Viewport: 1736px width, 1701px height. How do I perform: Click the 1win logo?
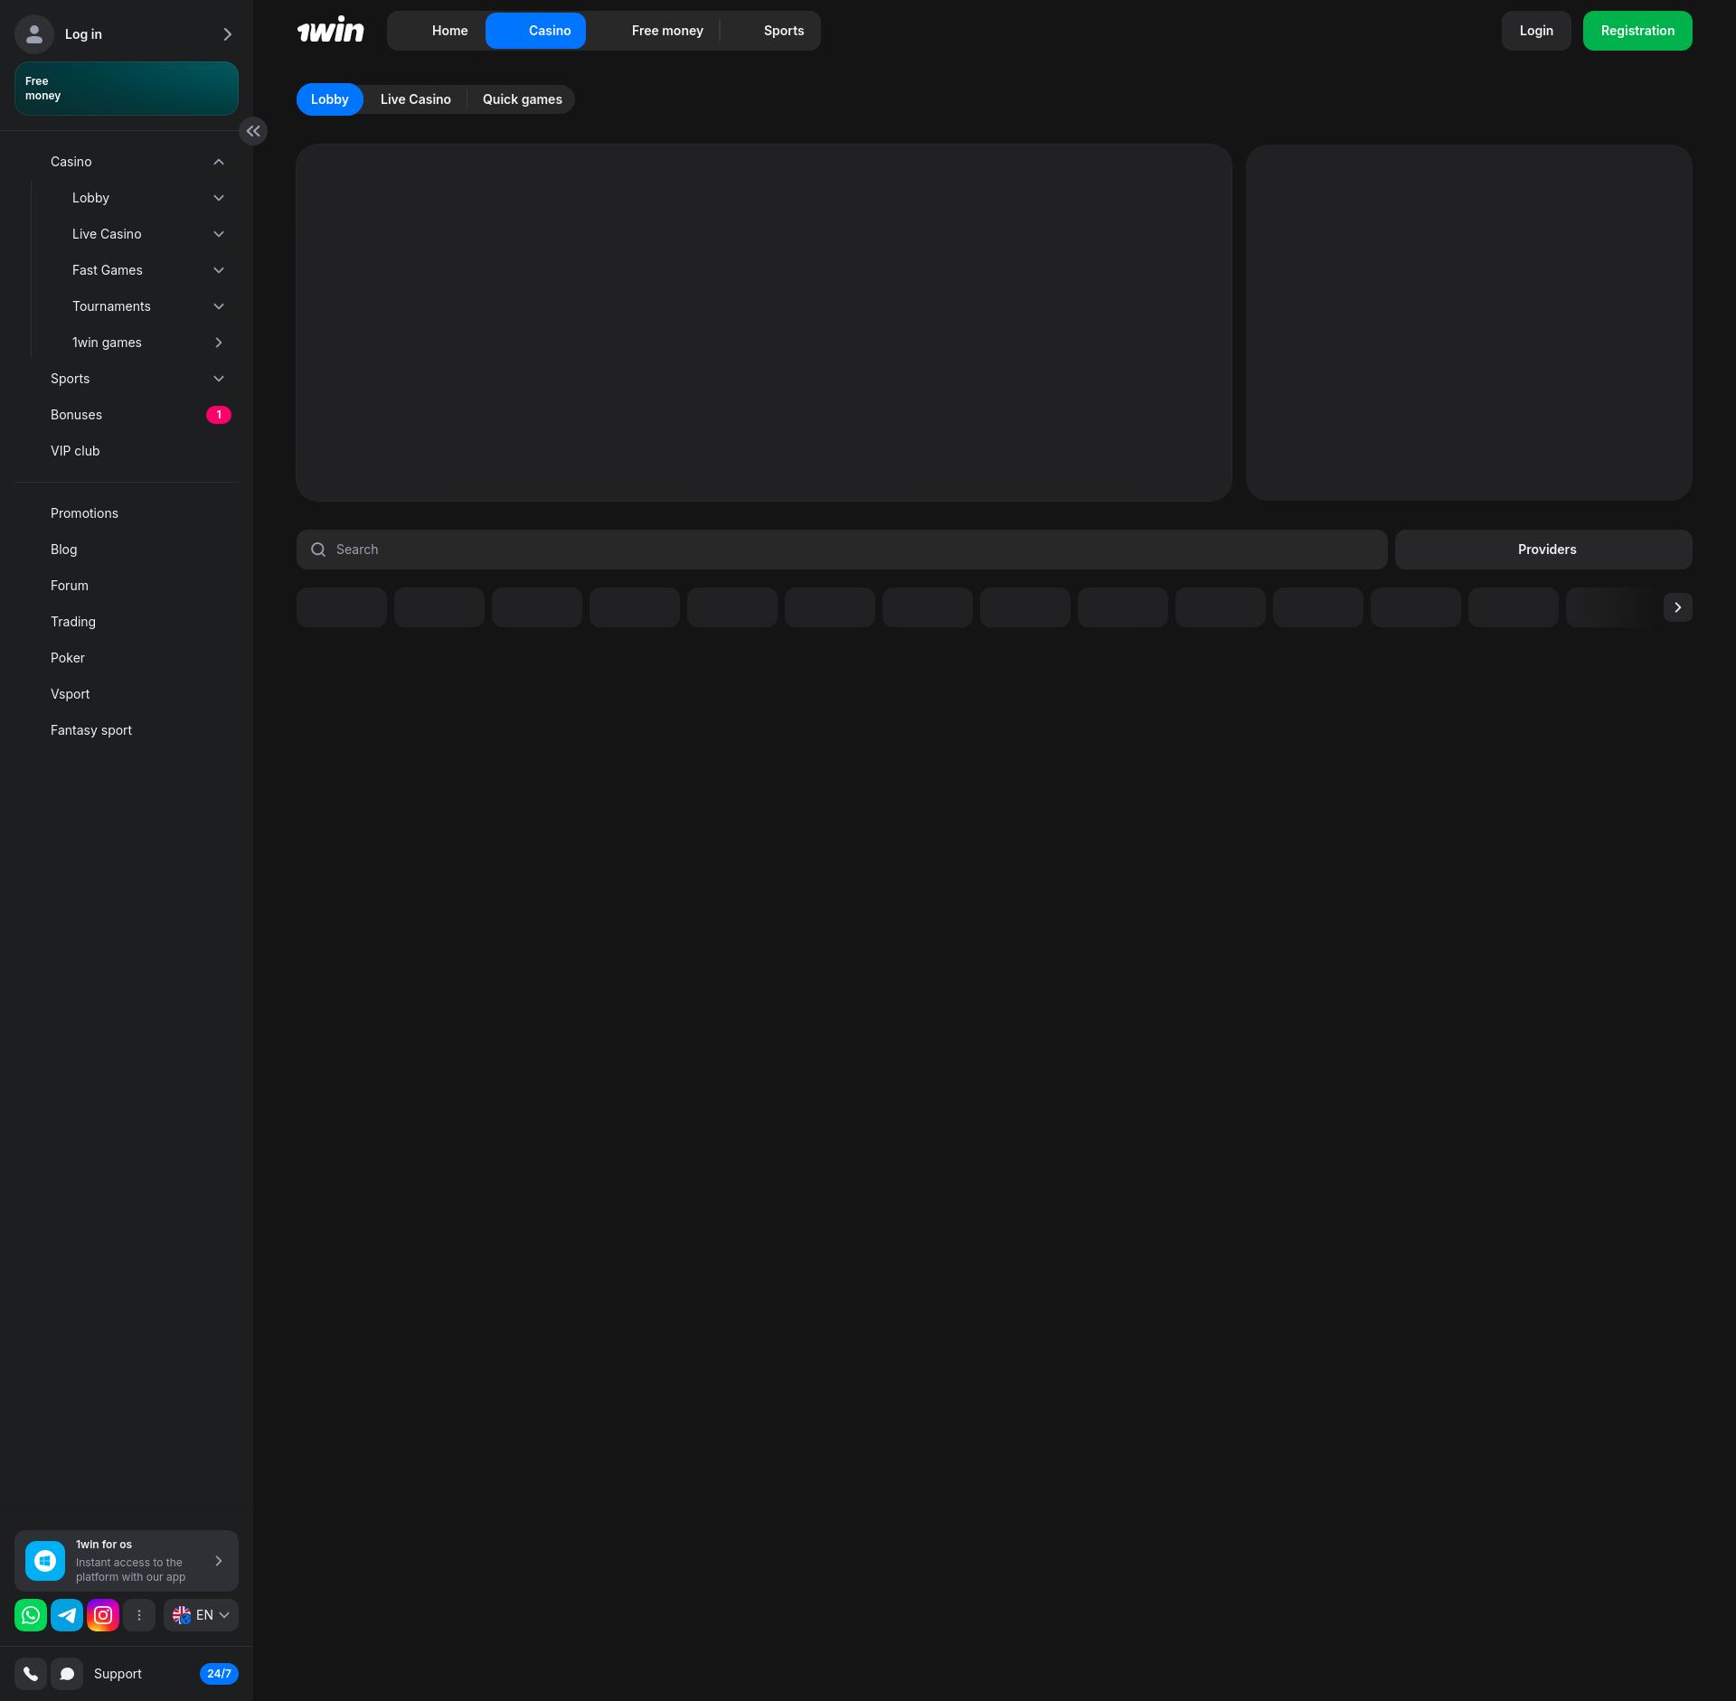331,31
